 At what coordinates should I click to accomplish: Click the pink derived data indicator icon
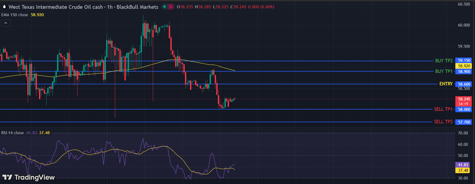point(171,7)
